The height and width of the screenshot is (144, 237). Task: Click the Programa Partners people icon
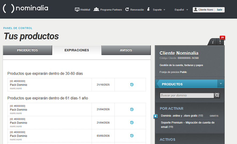coord(96,9)
